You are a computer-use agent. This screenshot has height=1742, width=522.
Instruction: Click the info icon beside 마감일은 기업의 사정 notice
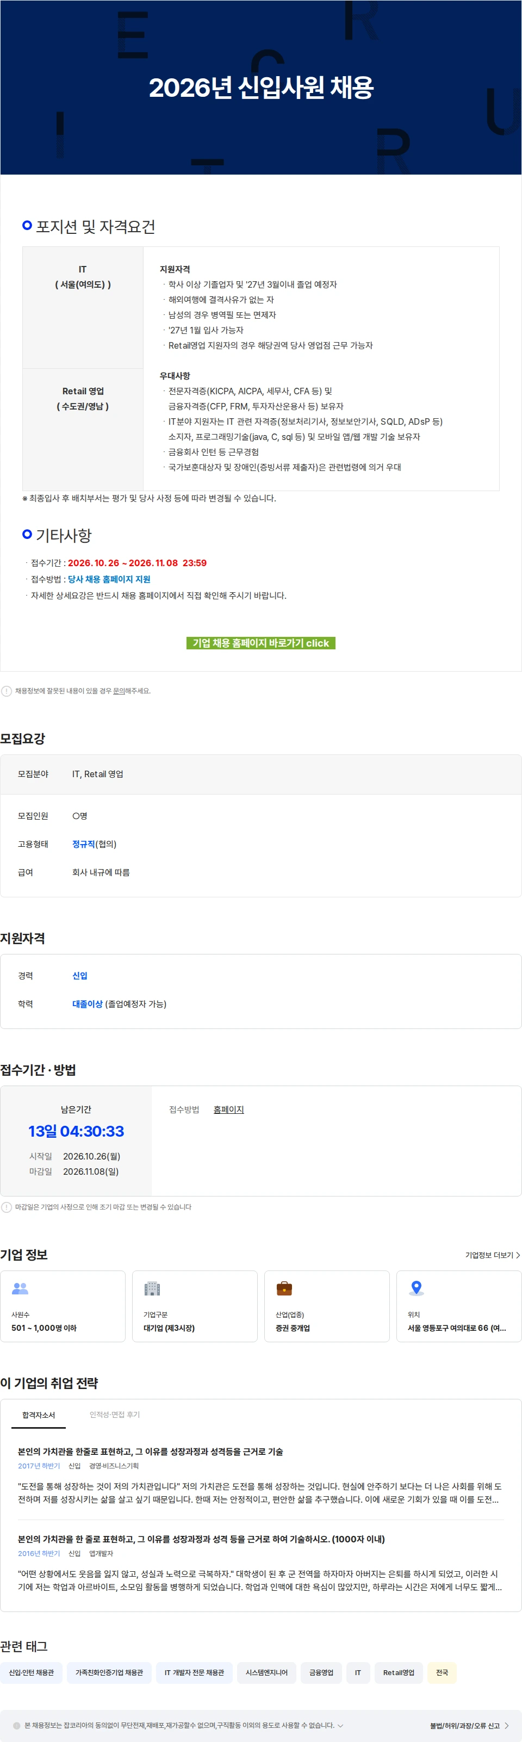click(7, 1206)
